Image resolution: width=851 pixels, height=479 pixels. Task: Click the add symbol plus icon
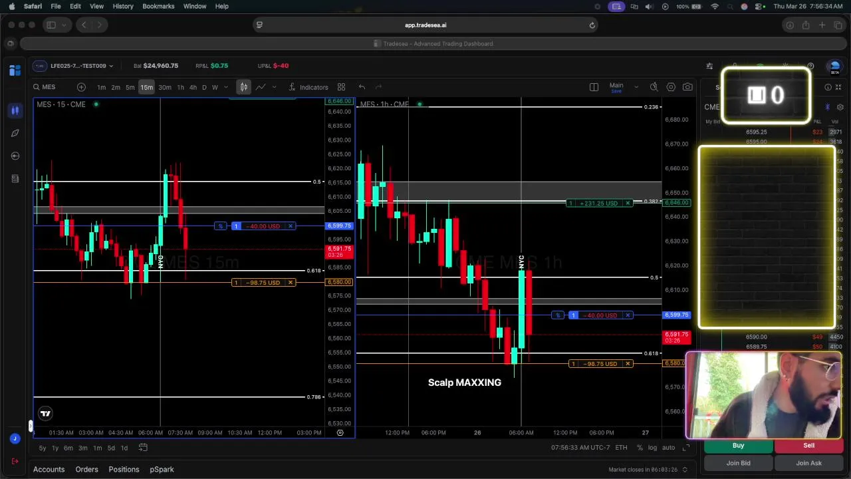[81, 87]
